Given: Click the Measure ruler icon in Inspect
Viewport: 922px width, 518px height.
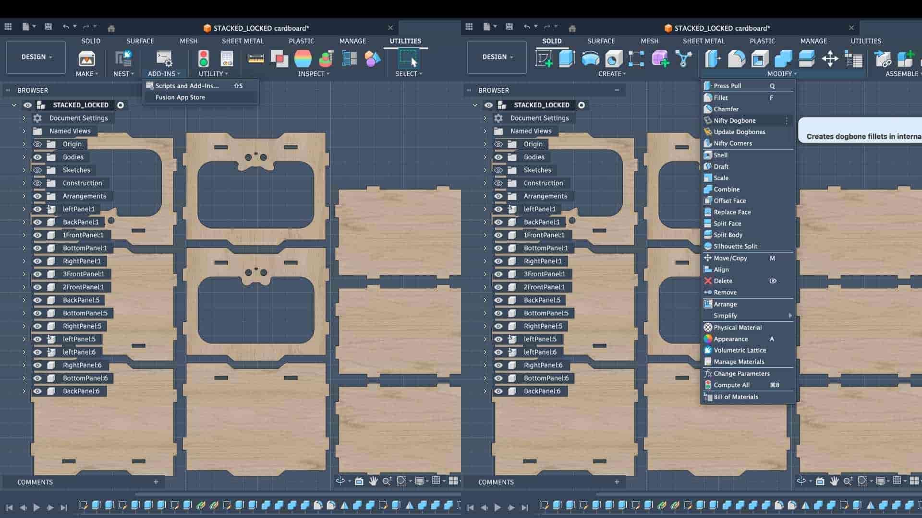Looking at the screenshot, I should pos(256,59).
